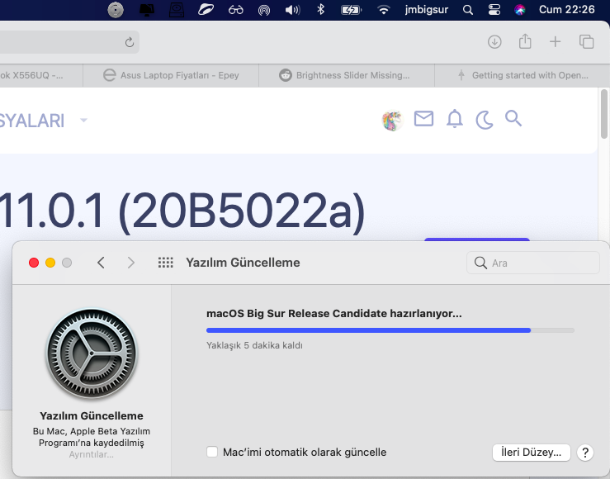This screenshot has width=610, height=479.
Task: Click the Ayrıntılar... link
Action: coord(92,454)
